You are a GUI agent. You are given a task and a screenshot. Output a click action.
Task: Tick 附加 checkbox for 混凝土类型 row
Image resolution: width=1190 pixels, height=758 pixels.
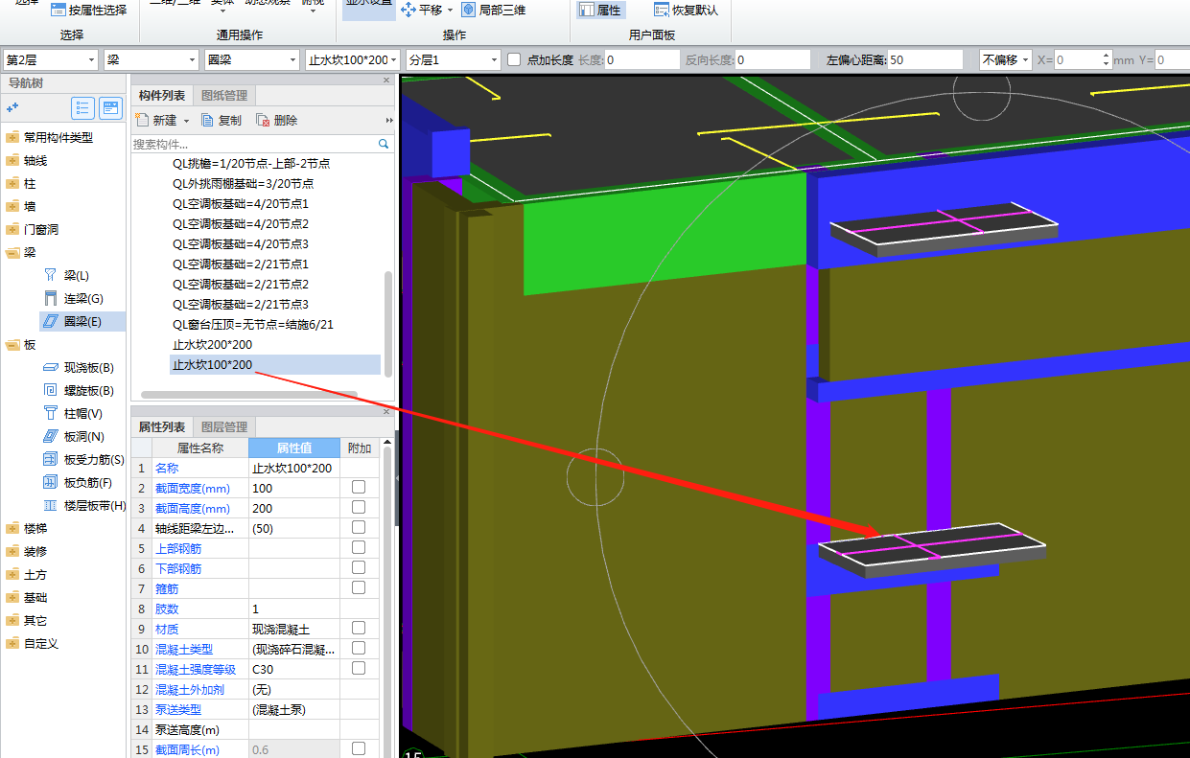(359, 648)
